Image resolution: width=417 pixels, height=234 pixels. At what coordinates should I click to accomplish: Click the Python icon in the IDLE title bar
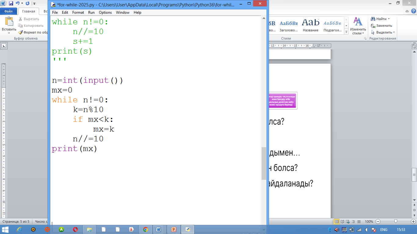pyautogui.click(x=53, y=5)
